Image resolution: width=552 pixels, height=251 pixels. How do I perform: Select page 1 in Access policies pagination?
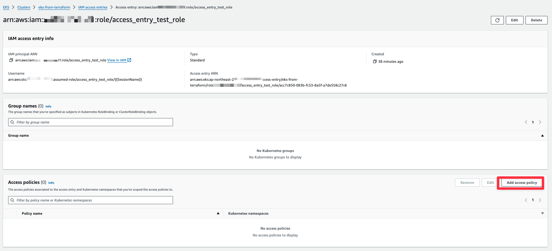pyautogui.click(x=533, y=200)
